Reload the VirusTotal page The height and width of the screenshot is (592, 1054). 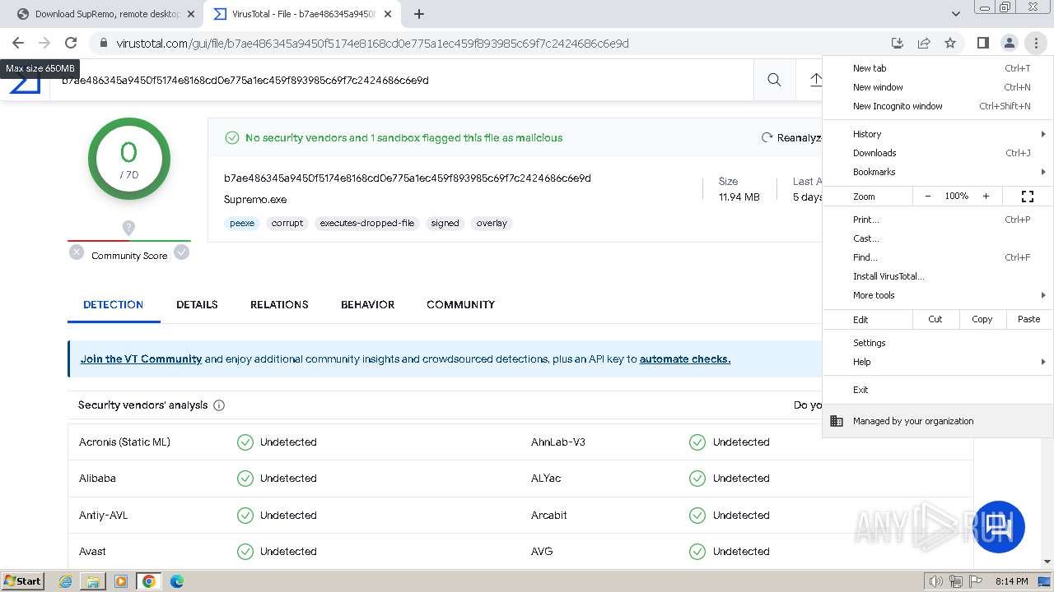[x=71, y=43]
